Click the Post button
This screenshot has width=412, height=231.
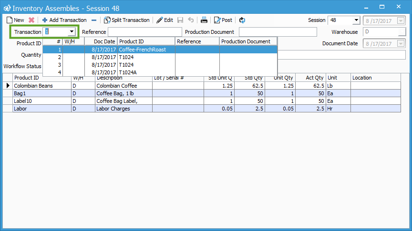(223, 20)
